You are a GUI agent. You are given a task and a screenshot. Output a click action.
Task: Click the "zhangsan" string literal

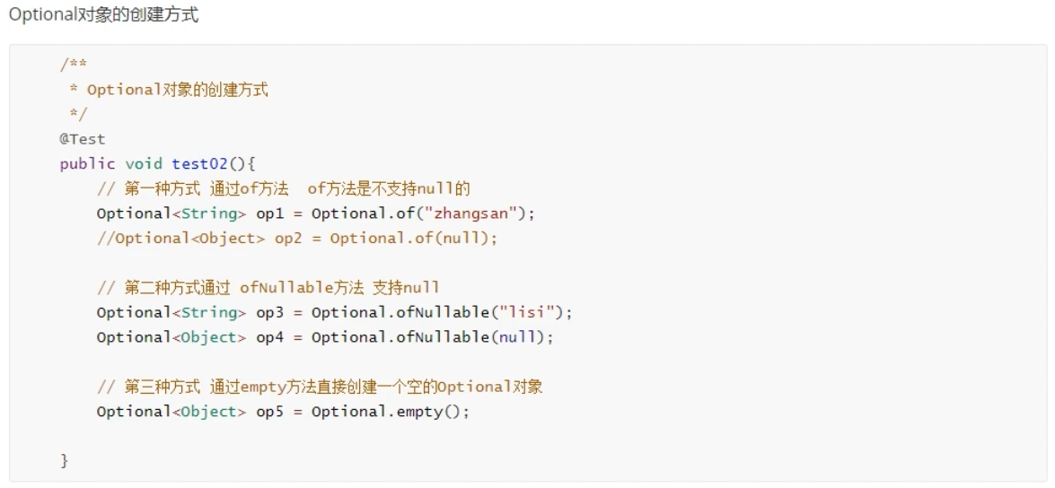tap(471, 213)
